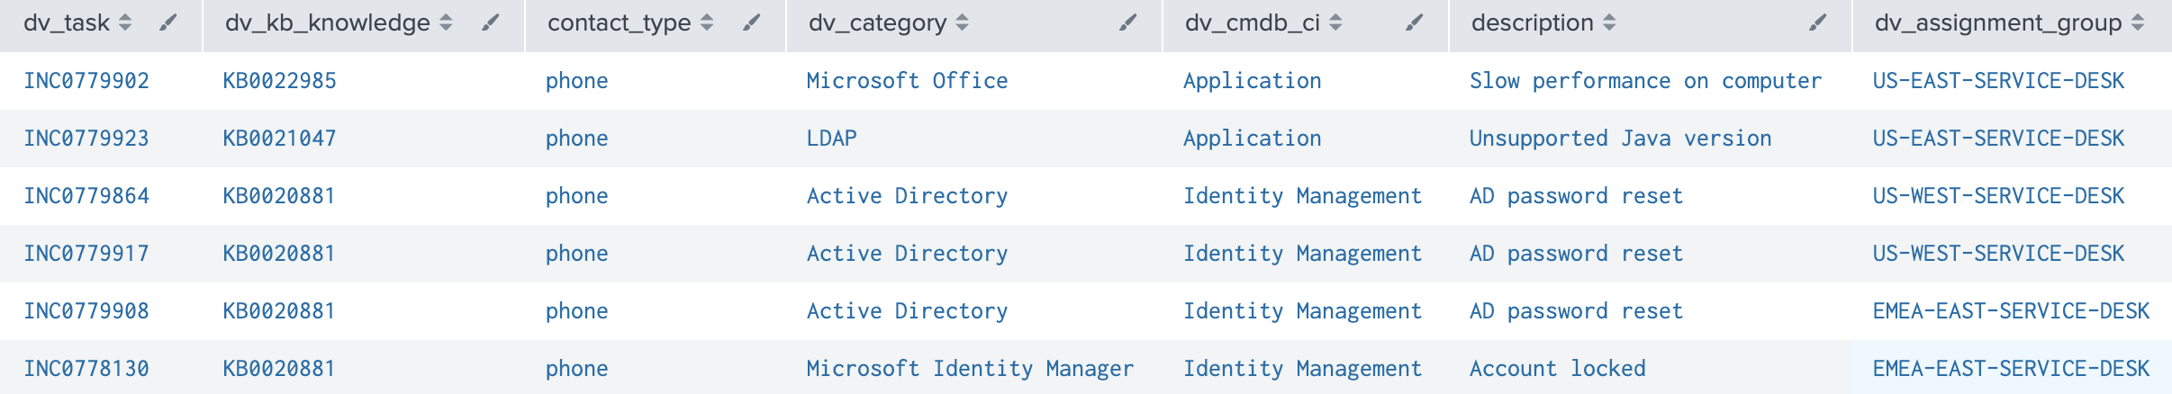
Task: Open knowledge article KB0022985
Action: [x=279, y=81]
